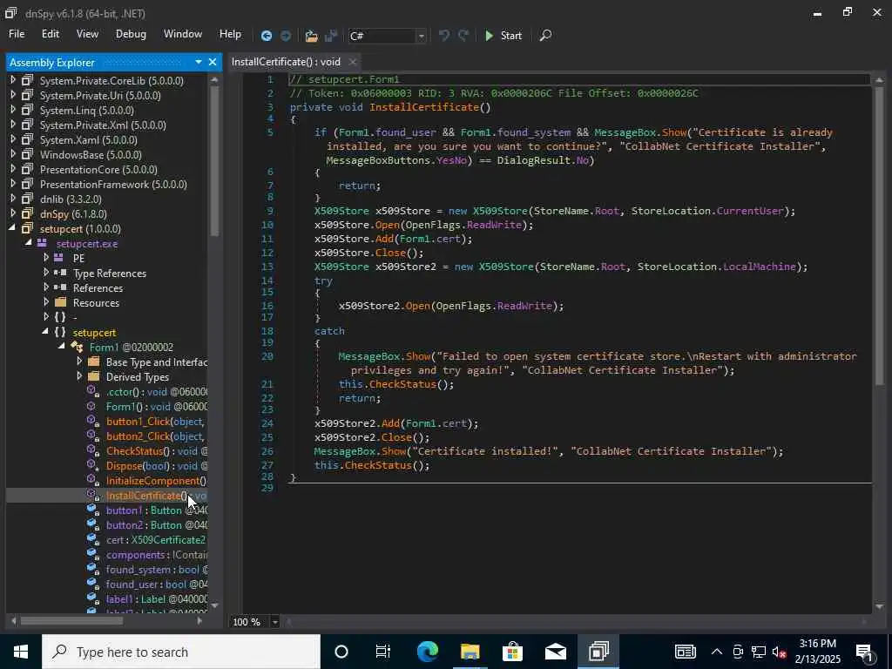Screen dimensions: 892x669
Task: Select the button1_Click method
Action: coord(155,422)
